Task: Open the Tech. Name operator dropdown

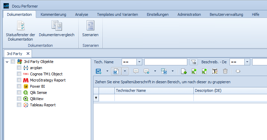Action: click(x=139, y=62)
